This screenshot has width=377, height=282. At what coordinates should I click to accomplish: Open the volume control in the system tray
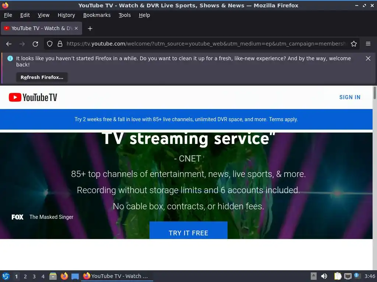(324, 276)
